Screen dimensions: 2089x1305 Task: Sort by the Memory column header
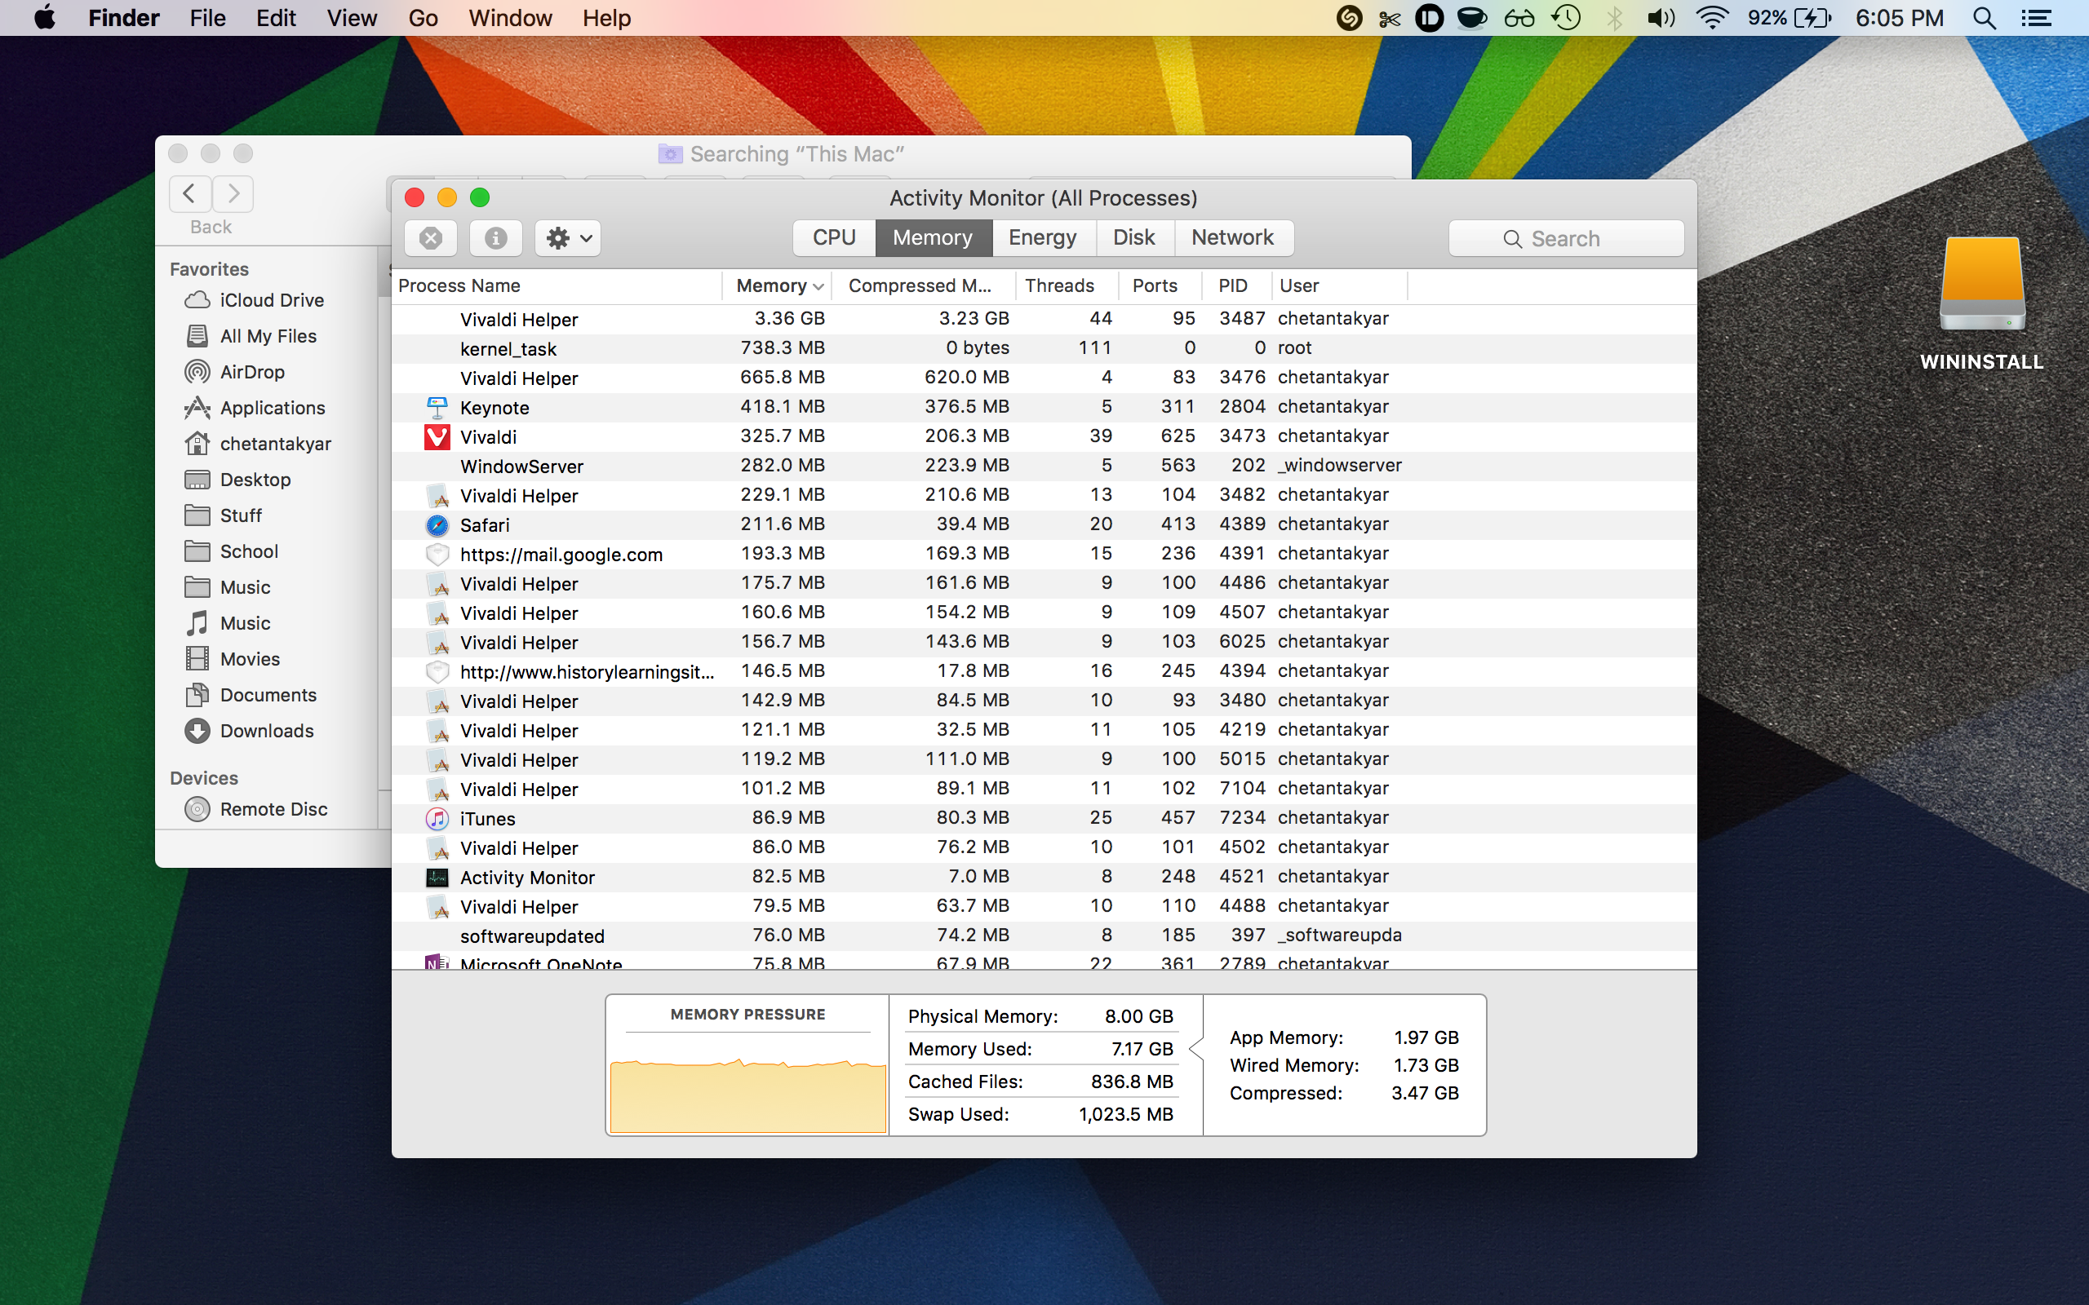tap(777, 285)
